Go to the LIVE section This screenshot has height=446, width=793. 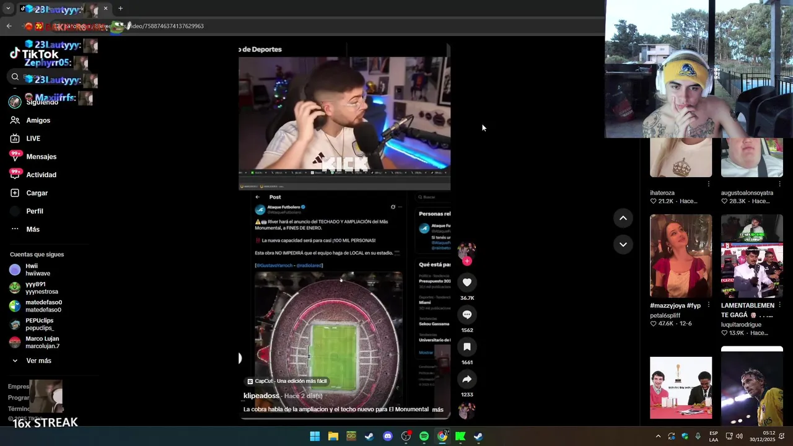pyautogui.click(x=25, y=139)
